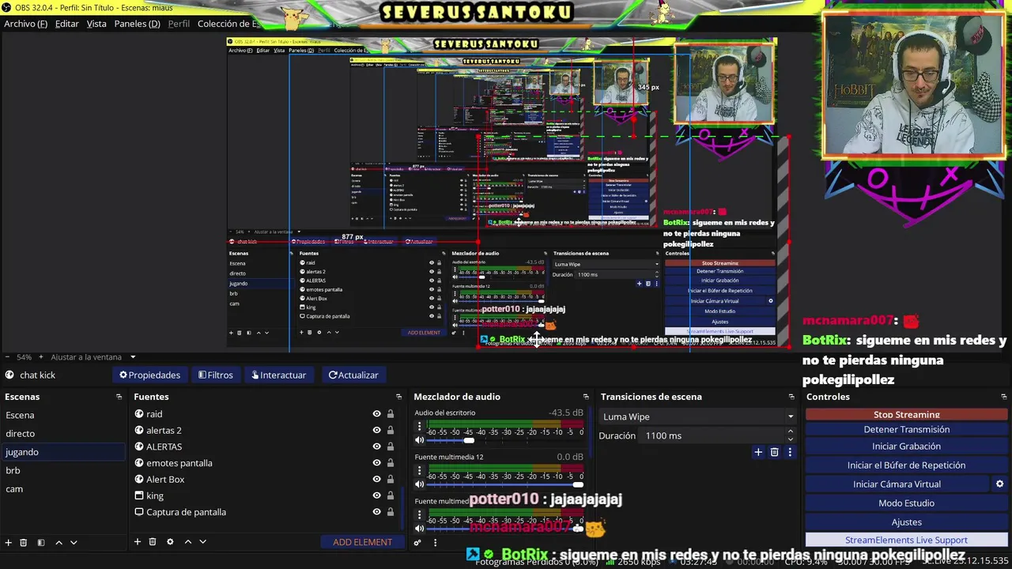Hide the raid source
The width and height of the screenshot is (1012, 569).
click(376, 414)
